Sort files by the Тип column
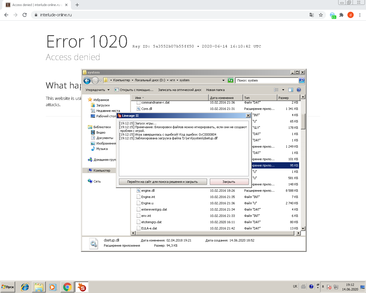Viewport: 366px width, 293px height. point(260,98)
